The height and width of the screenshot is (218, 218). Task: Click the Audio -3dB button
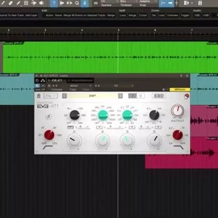click(x=197, y=15)
